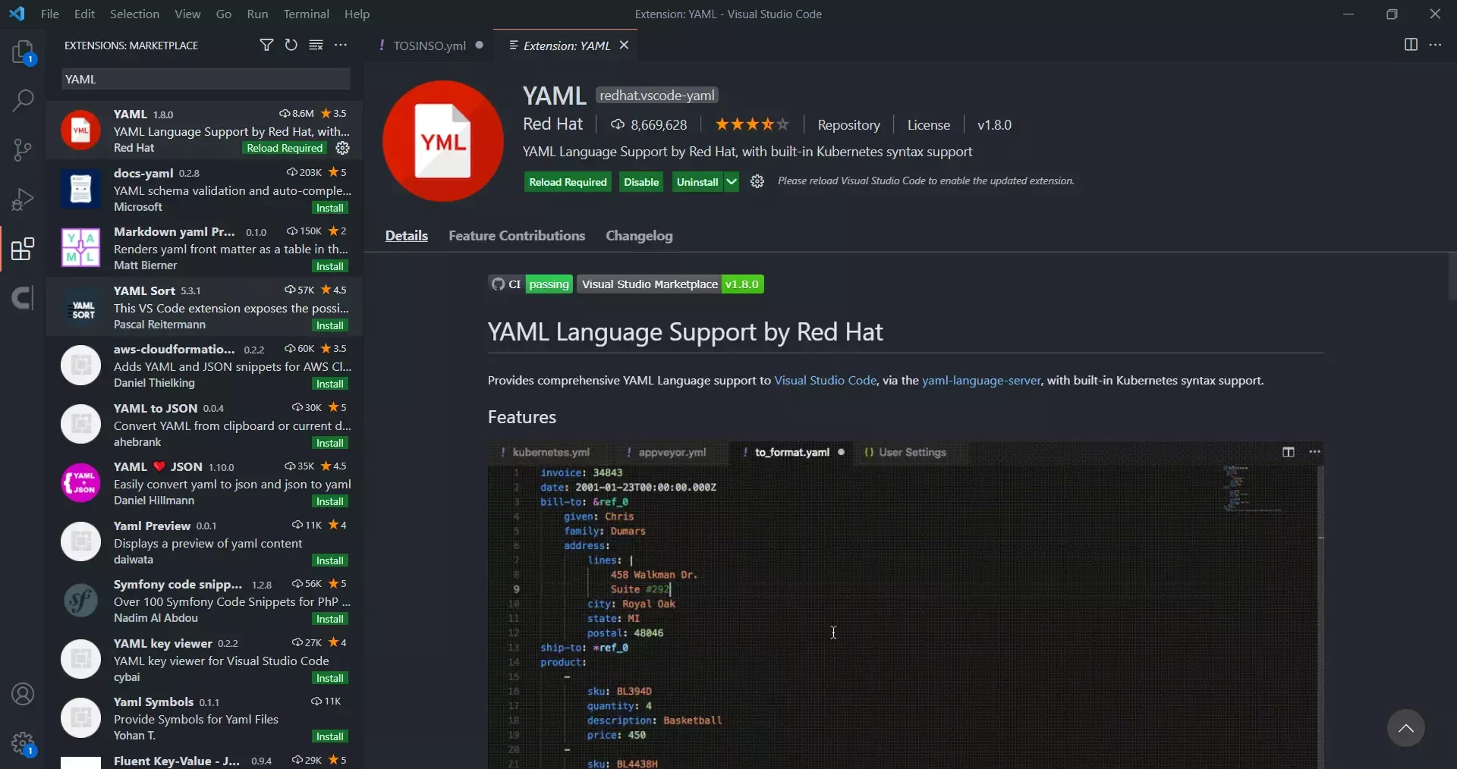Viewport: 1457px width, 769px height.
Task: Open the Accounts menu icon
Action: (23, 694)
